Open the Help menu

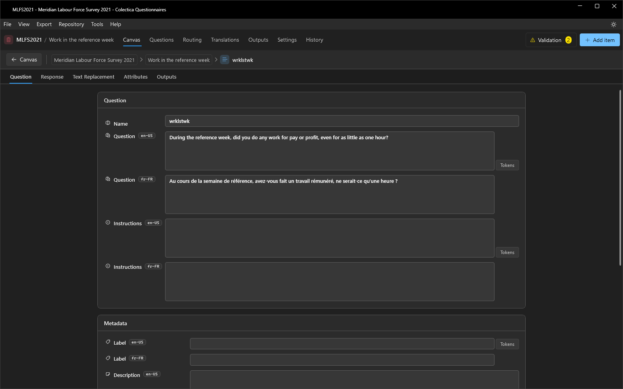(x=116, y=24)
